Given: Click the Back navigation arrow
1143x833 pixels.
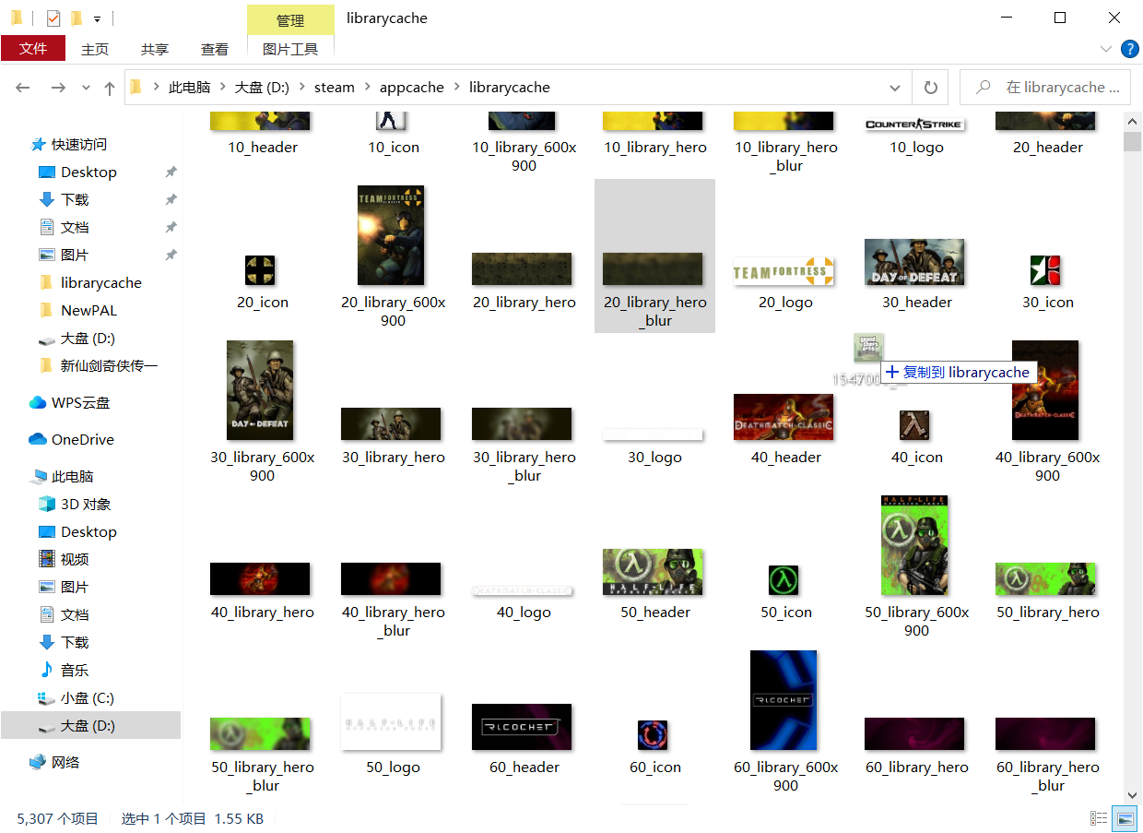Looking at the screenshot, I should tap(23, 88).
